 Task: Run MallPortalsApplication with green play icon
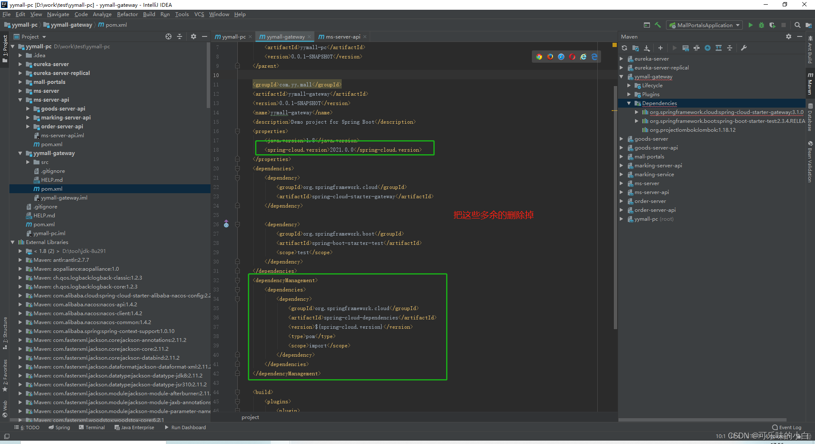click(750, 25)
